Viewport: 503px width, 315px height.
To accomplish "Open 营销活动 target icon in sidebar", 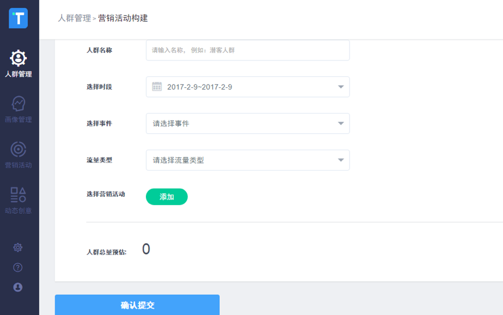I will (18, 149).
